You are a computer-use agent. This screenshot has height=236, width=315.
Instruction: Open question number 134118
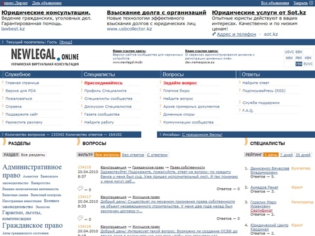pyautogui.click(x=84, y=167)
